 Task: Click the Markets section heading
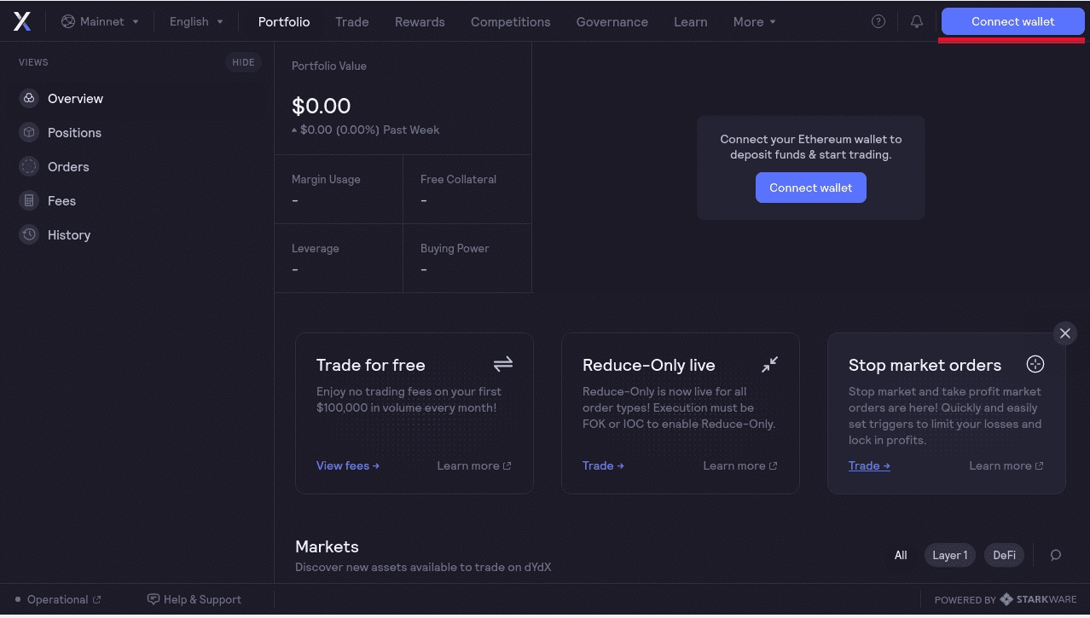pyautogui.click(x=327, y=546)
